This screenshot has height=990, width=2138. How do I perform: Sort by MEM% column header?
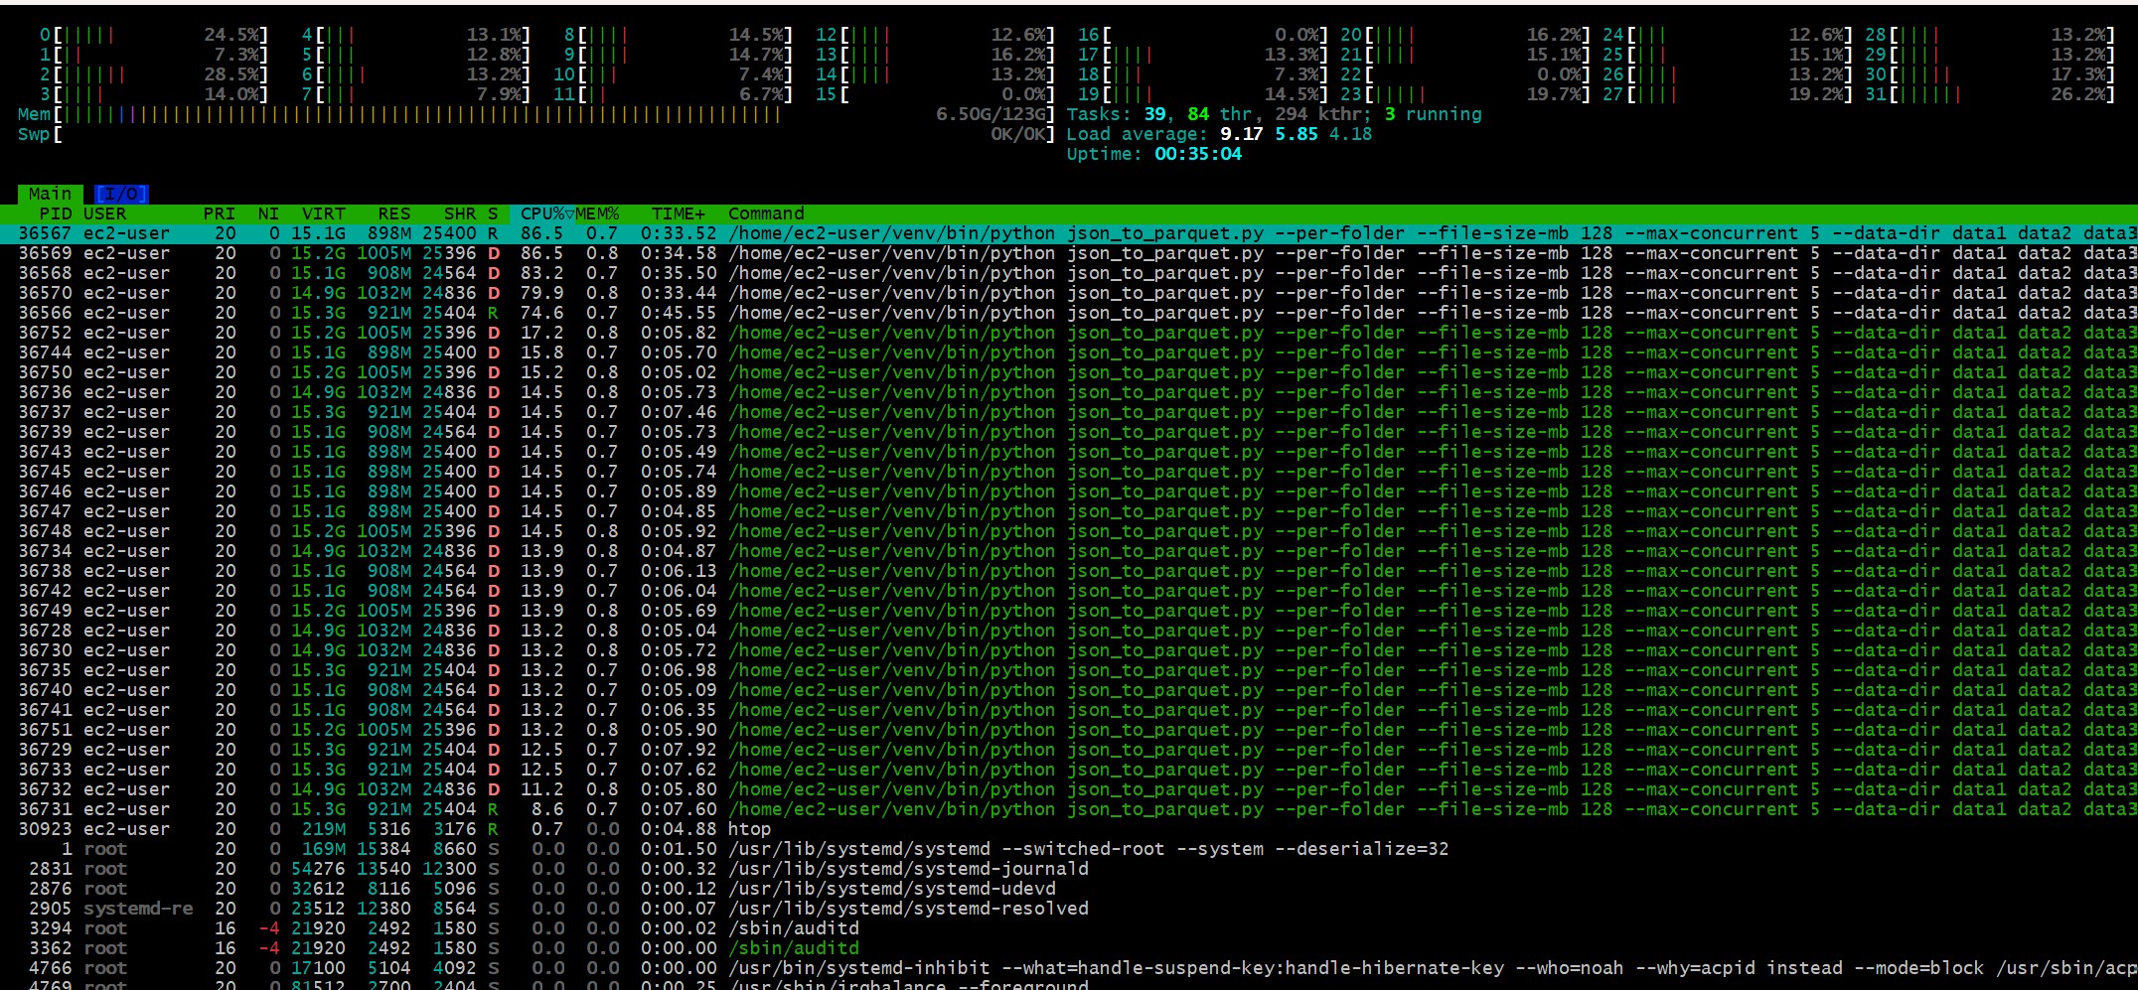(597, 213)
